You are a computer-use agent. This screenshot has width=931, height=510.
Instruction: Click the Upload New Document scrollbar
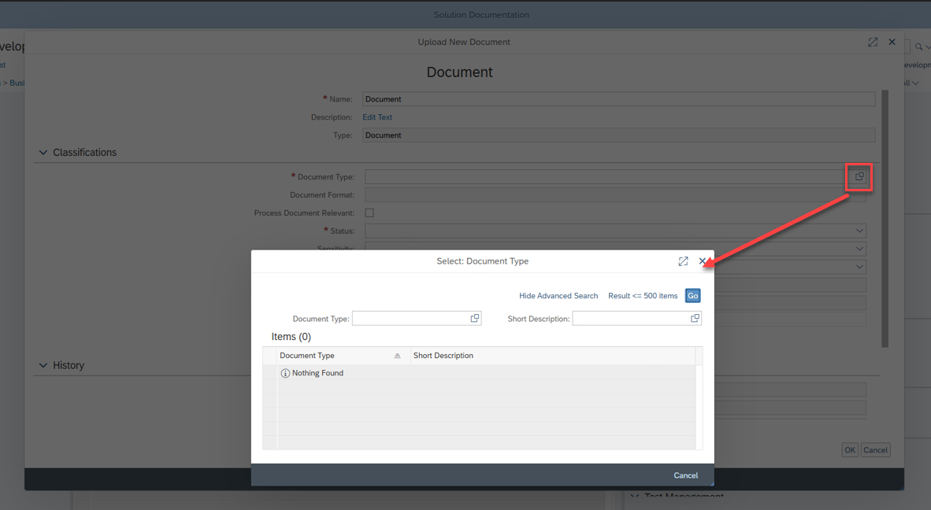(x=885, y=218)
